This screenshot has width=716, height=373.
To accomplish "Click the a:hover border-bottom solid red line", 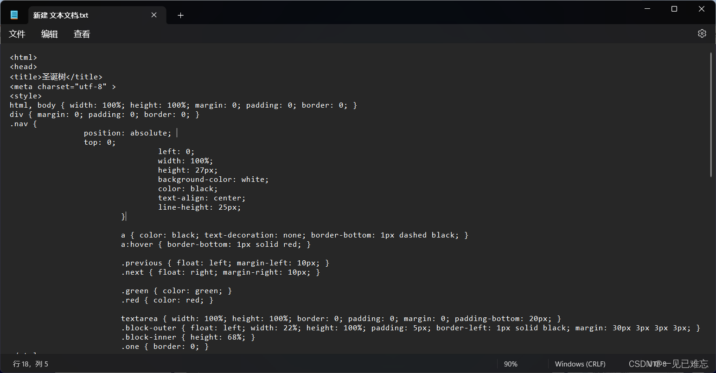I will pyautogui.click(x=216, y=244).
